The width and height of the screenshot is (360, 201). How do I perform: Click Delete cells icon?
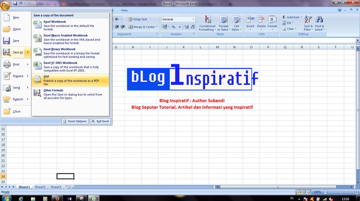[x=261, y=20]
